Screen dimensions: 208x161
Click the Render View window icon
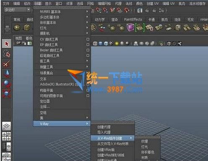point(140,10)
